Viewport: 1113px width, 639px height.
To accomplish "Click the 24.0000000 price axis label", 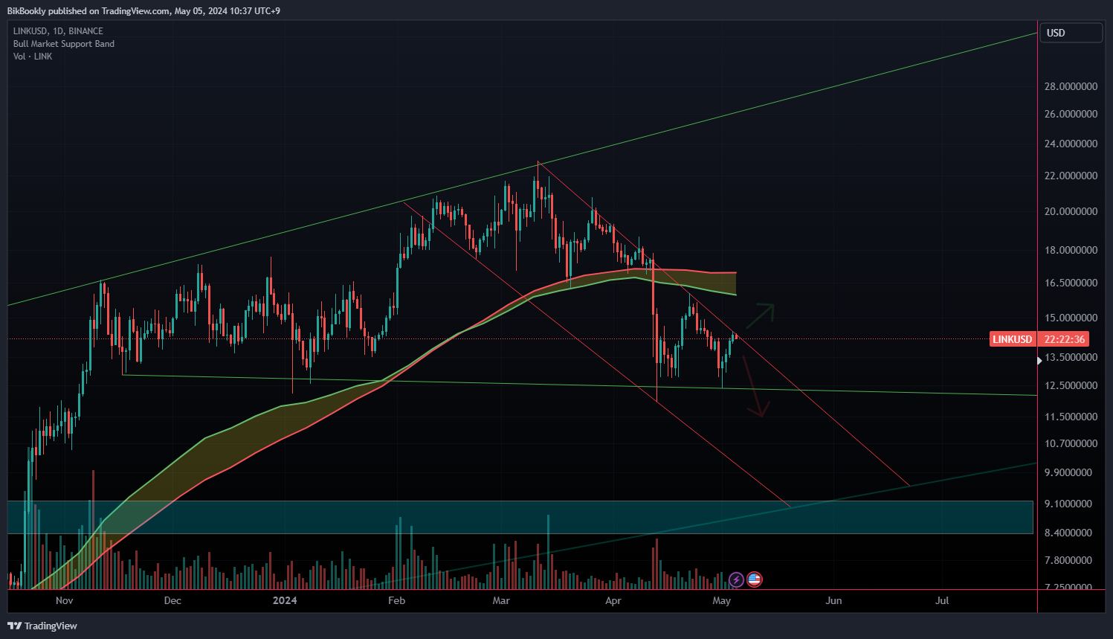I will pos(1071,144).
